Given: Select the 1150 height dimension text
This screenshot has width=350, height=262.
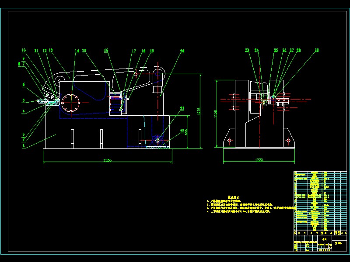Looking at the screenshot, I should [215, 114].
